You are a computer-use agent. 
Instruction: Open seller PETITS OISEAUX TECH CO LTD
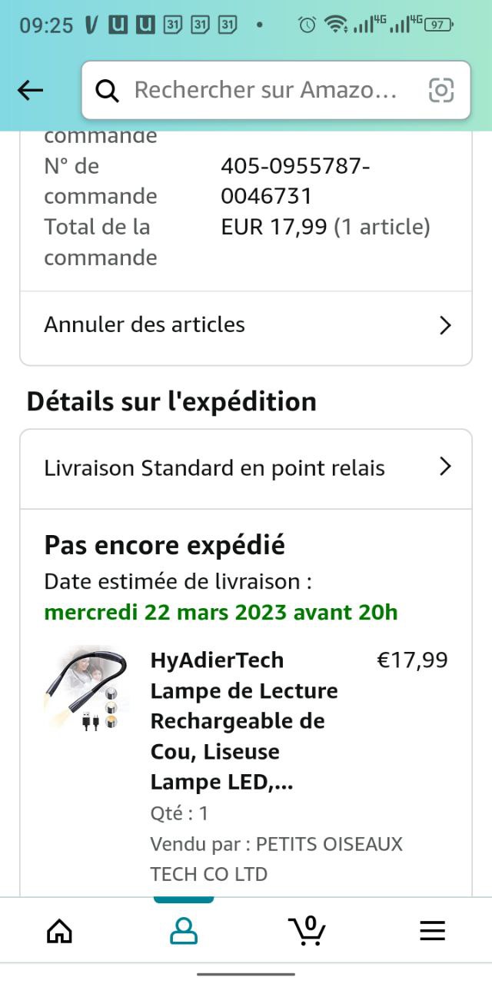click(276, 859)
